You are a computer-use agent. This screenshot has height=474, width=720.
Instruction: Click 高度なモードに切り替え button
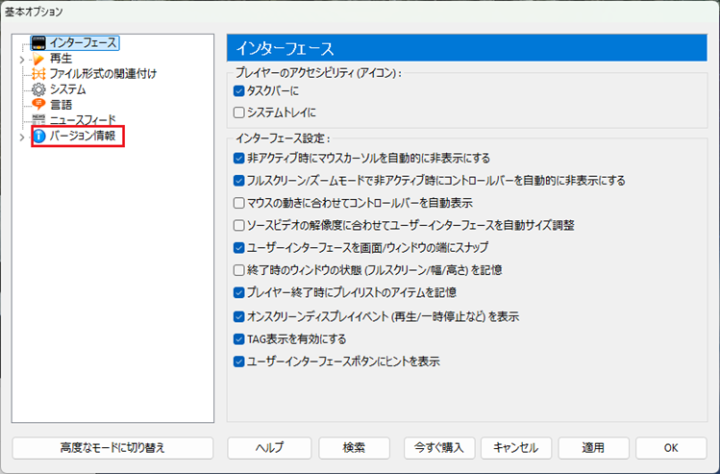coord(112,448)
